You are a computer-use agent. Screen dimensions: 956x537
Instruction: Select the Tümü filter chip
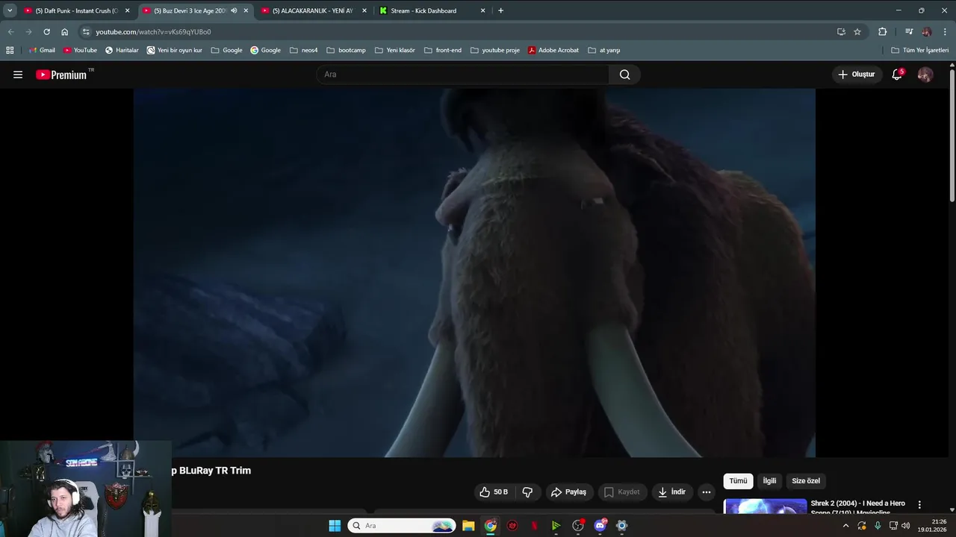tap(738, 481)
